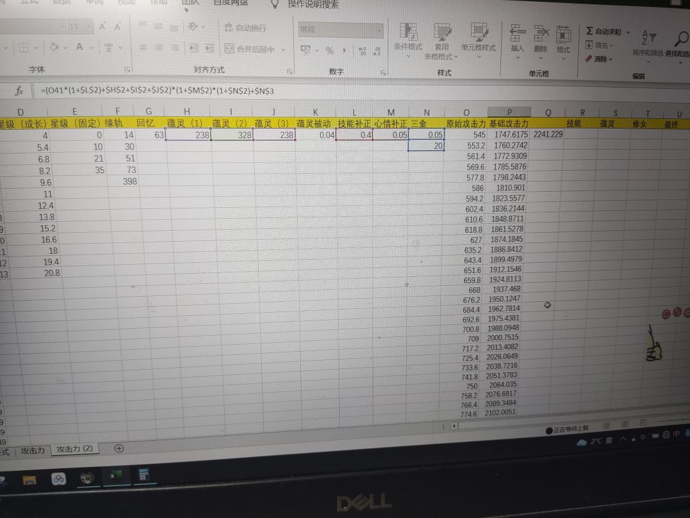Open the borders dropdown arrow
This screenshot has width=690, height=518.
pos(35,47)
